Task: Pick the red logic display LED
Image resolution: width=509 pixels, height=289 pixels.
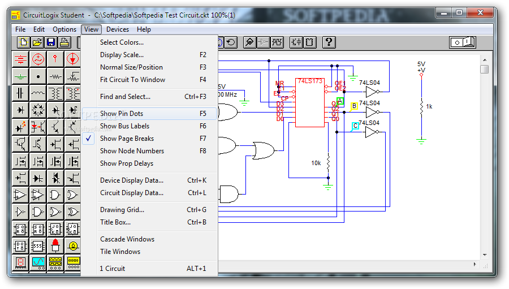Action: 55,246
